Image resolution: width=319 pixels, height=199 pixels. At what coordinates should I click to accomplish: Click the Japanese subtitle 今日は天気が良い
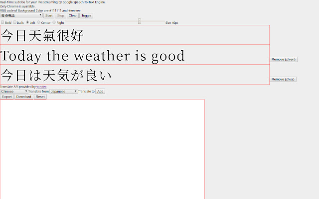click(x=56, y=75)
